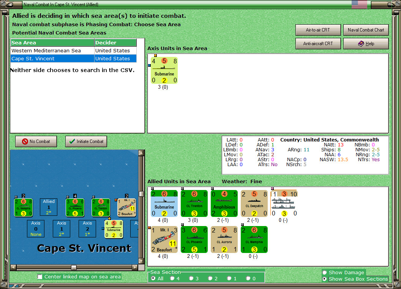Click the map horizontal scrollbar thumb
This screenshot has height=289, width=401.
74,267
